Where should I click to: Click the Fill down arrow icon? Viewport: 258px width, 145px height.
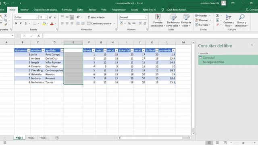pyautogui.click(x=218, y=20)
